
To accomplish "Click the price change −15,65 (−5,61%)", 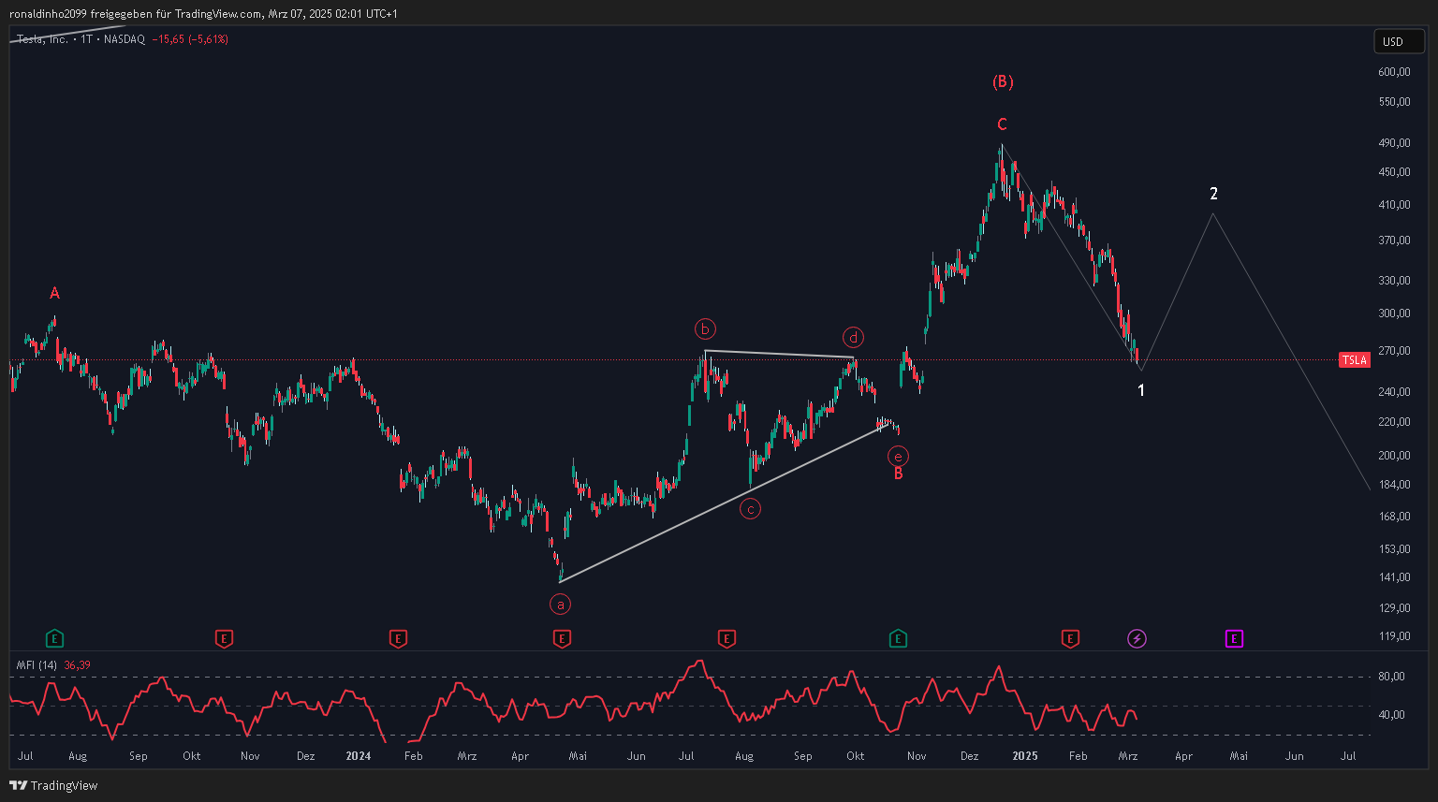I will click(x=190, y=39).
